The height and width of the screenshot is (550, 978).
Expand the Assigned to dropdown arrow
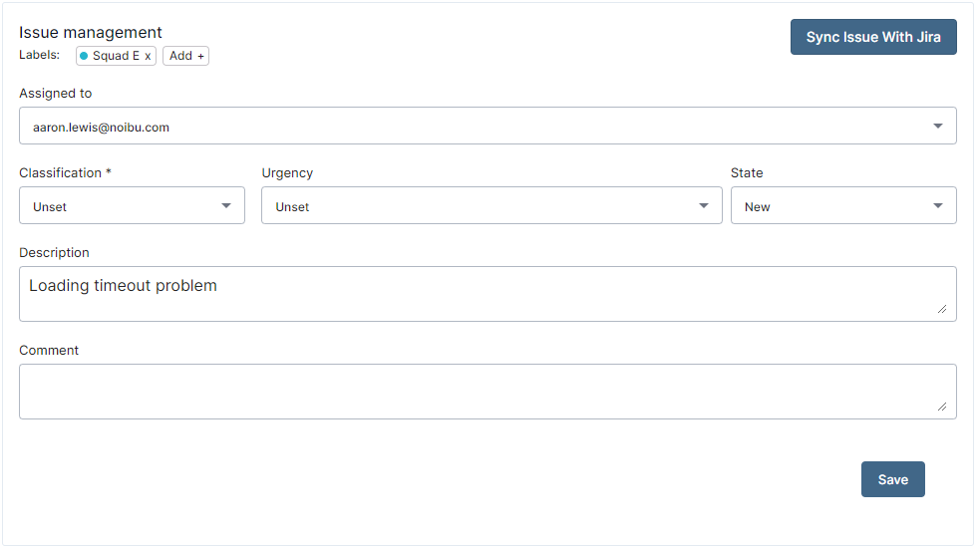(937, 126)
